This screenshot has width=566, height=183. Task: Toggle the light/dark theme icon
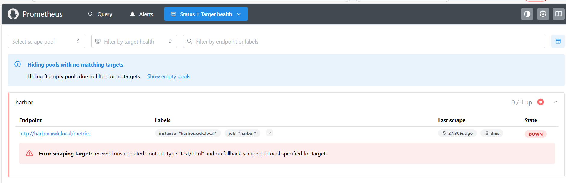527,14
